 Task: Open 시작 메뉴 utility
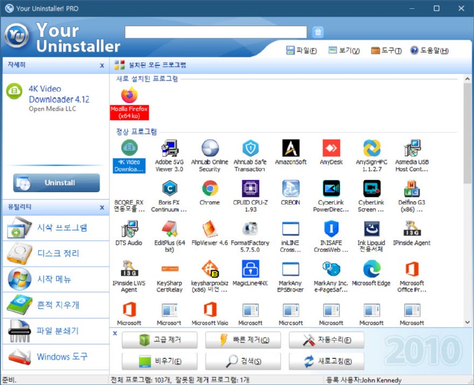click(56, 279)
